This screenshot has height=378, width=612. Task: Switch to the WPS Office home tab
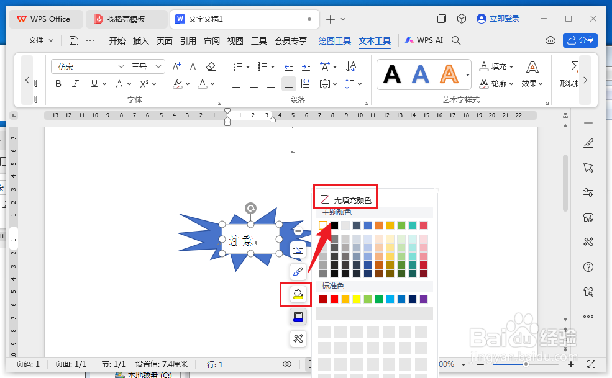45,19
